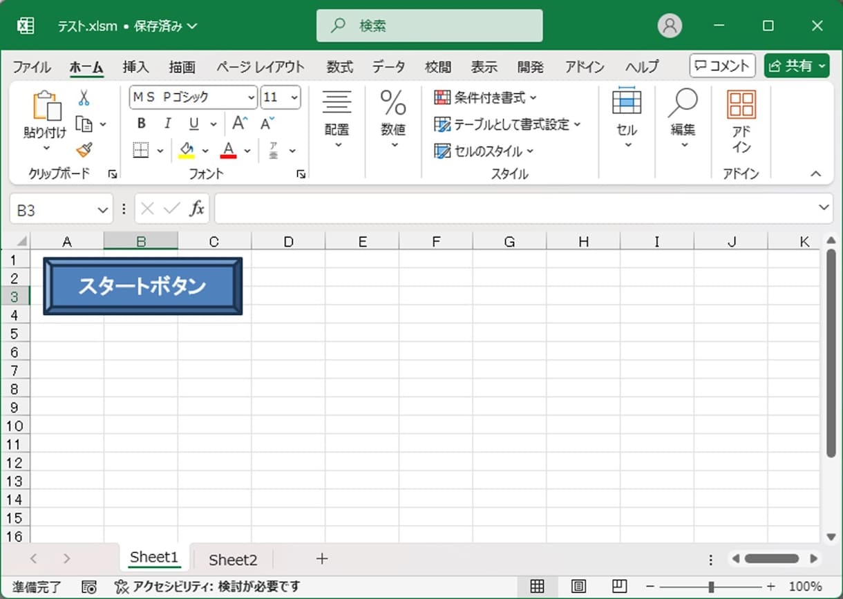Click the select-all corner triangle
The height and width of the screenshot is (599, 843).
click(21, 241)
